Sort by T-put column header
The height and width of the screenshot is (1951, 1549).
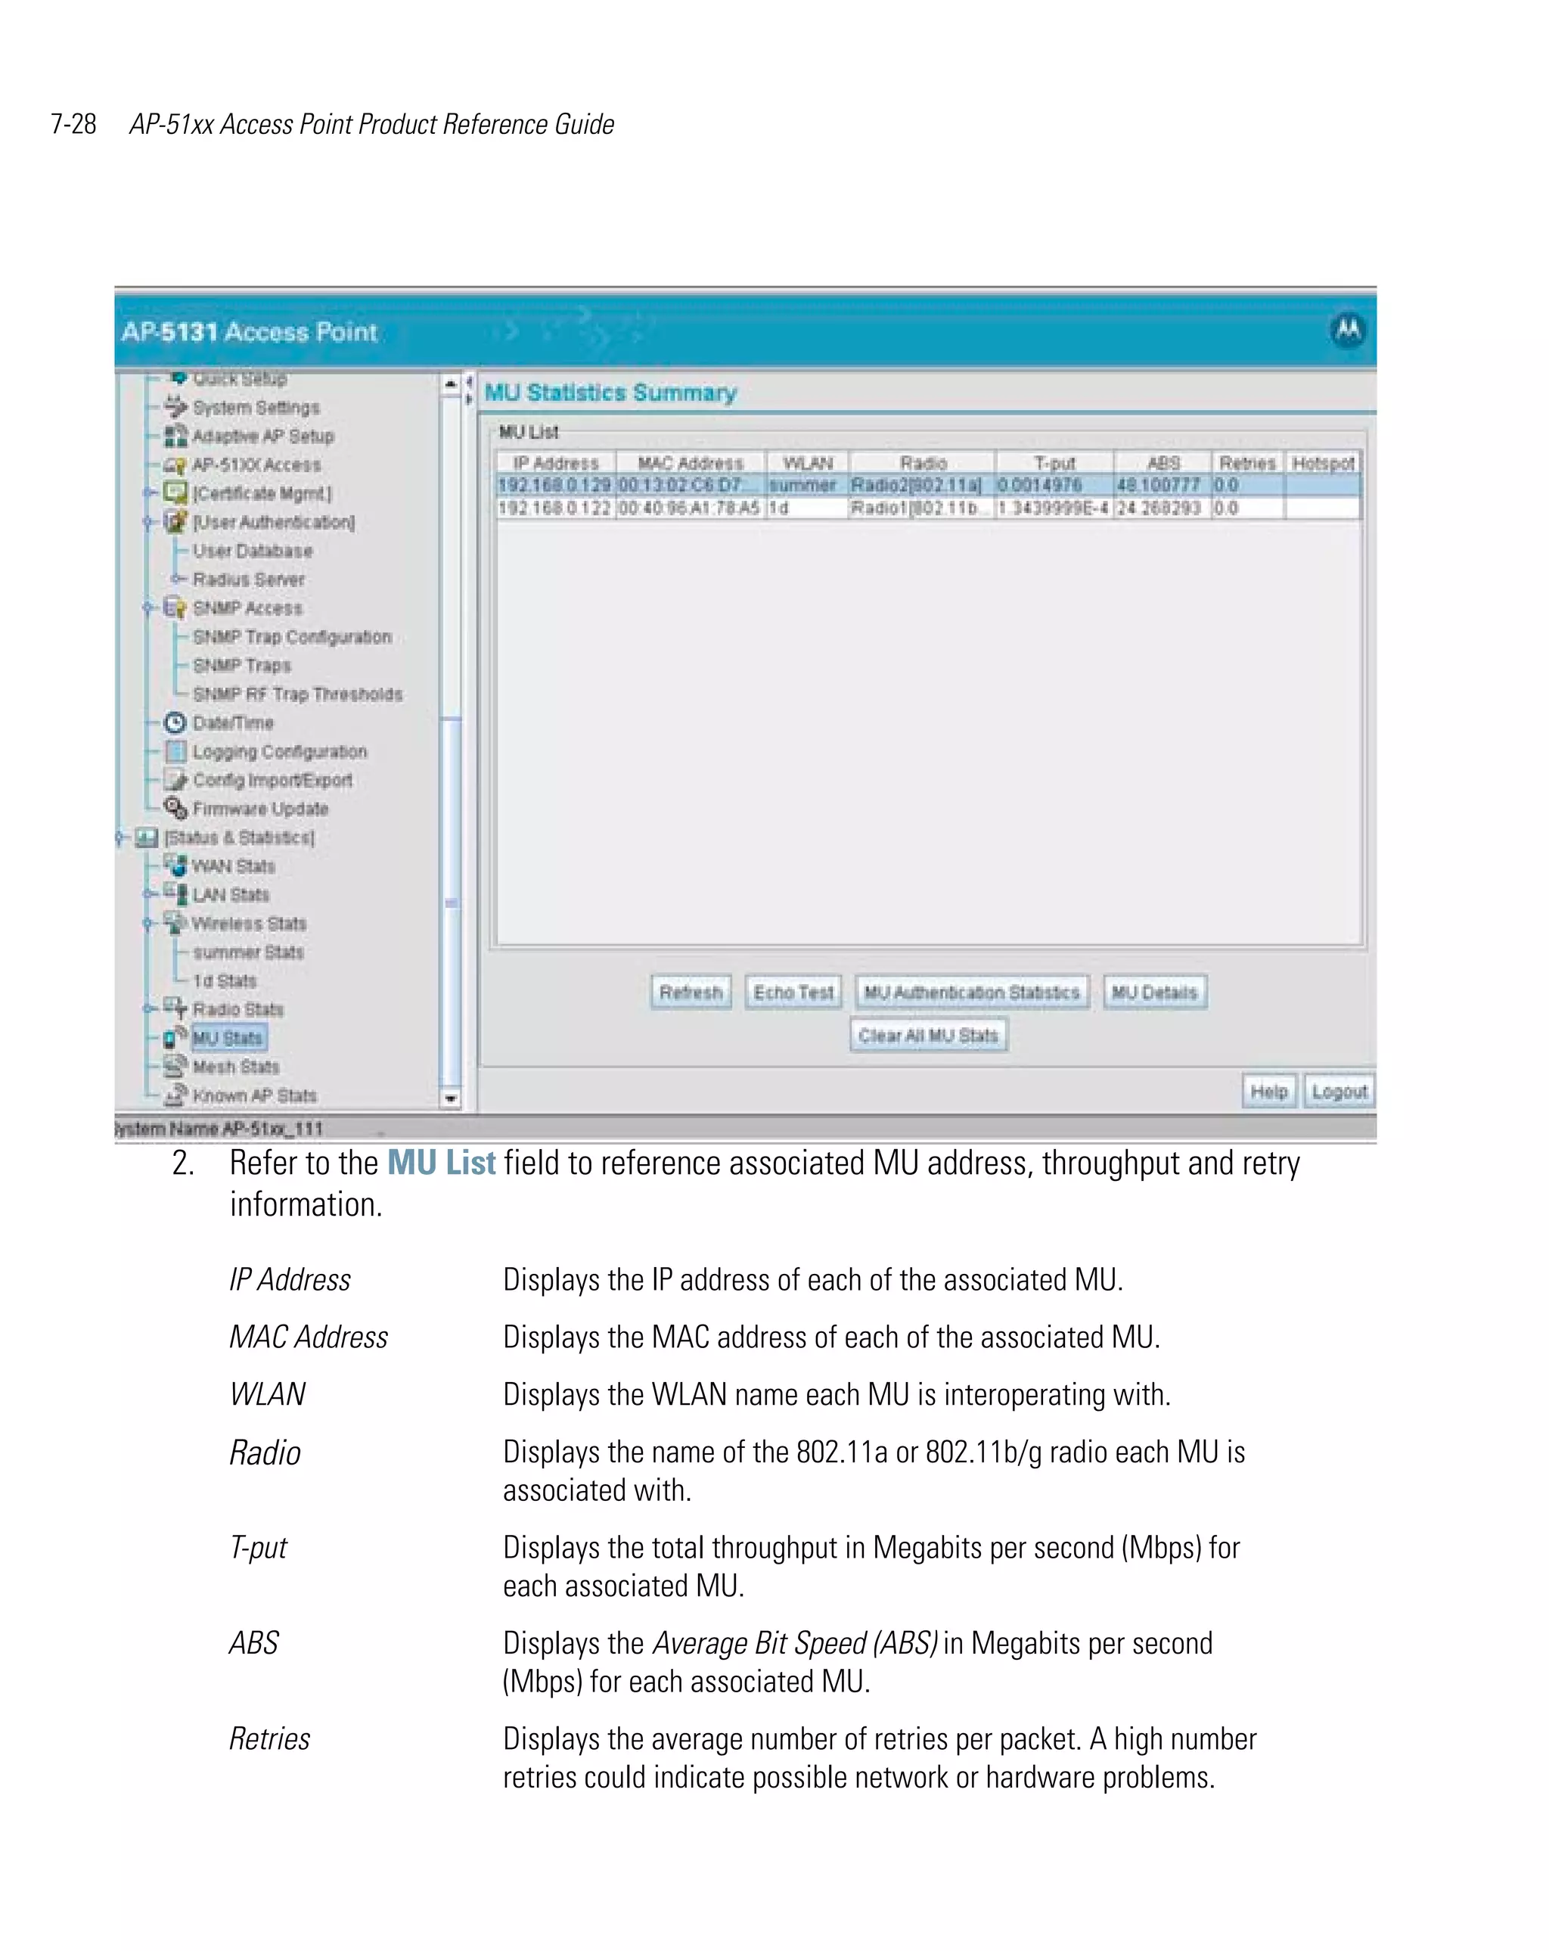tap(1054, 462)
